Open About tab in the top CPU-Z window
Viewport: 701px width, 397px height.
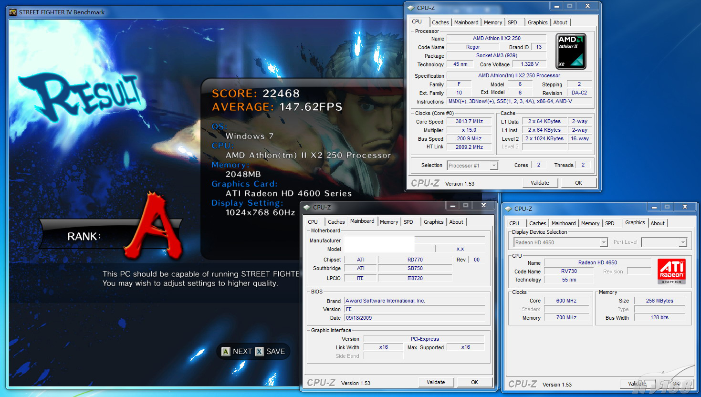[560, 22]
